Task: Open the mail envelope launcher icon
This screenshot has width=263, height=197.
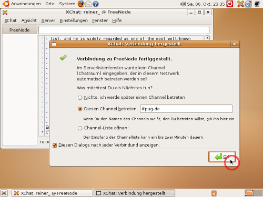Action: tap(88, 4)
